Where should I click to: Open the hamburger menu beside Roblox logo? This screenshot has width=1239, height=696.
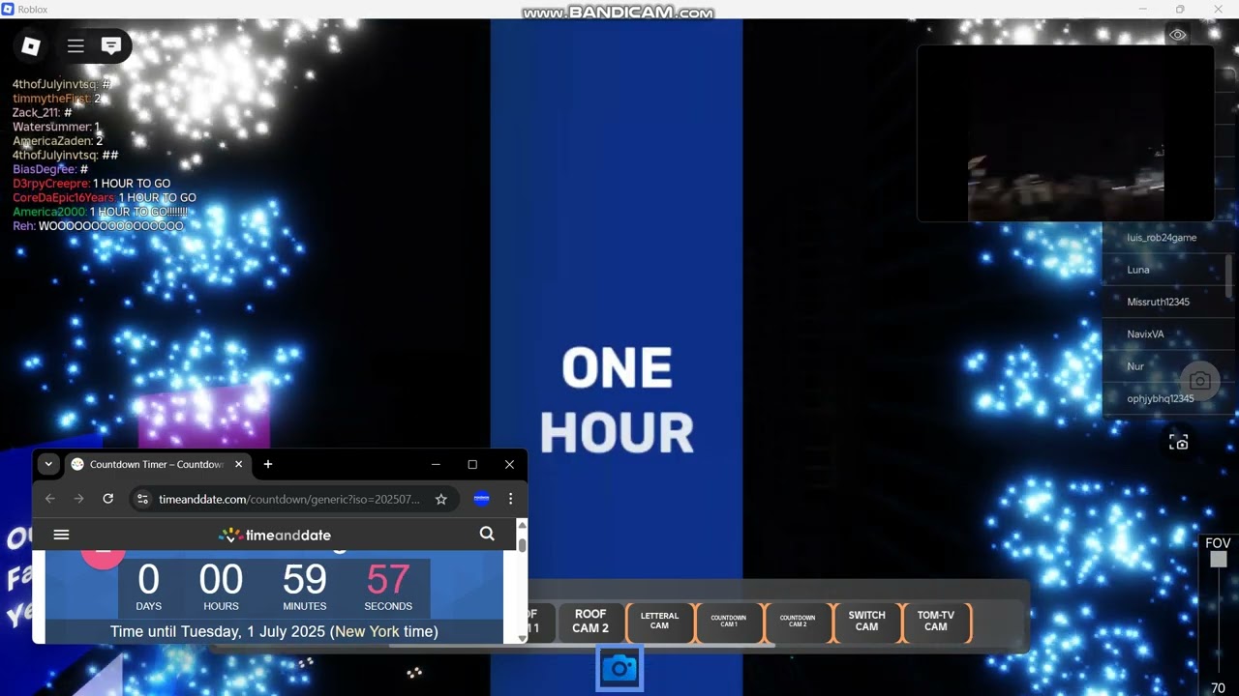pos(76,45)
